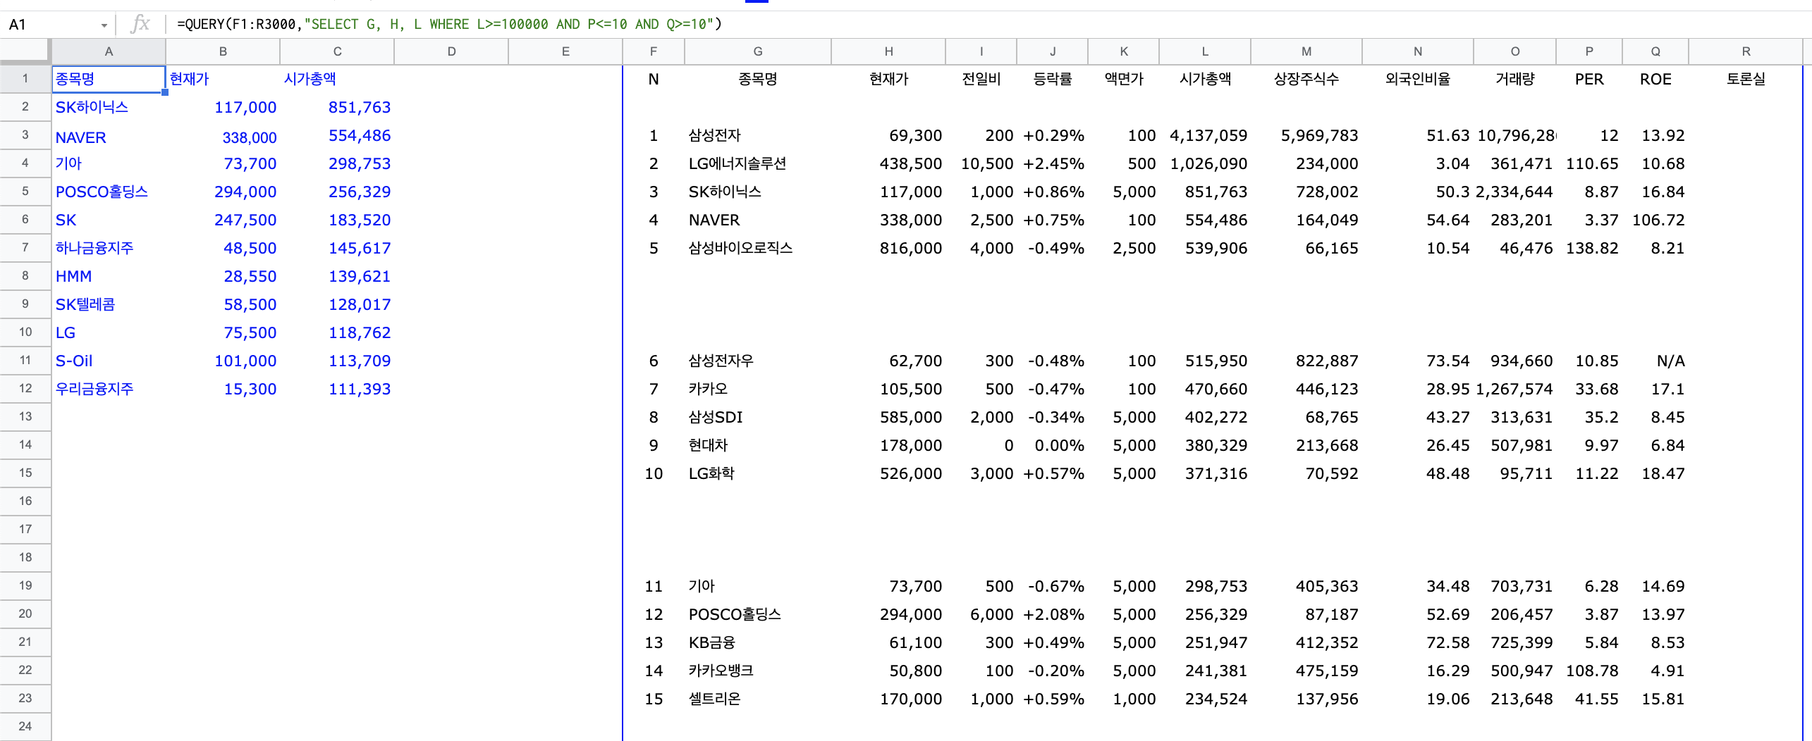Click the S-Oil cell
The width and height of the screenshot is (1812, 741).
point(109,361)
